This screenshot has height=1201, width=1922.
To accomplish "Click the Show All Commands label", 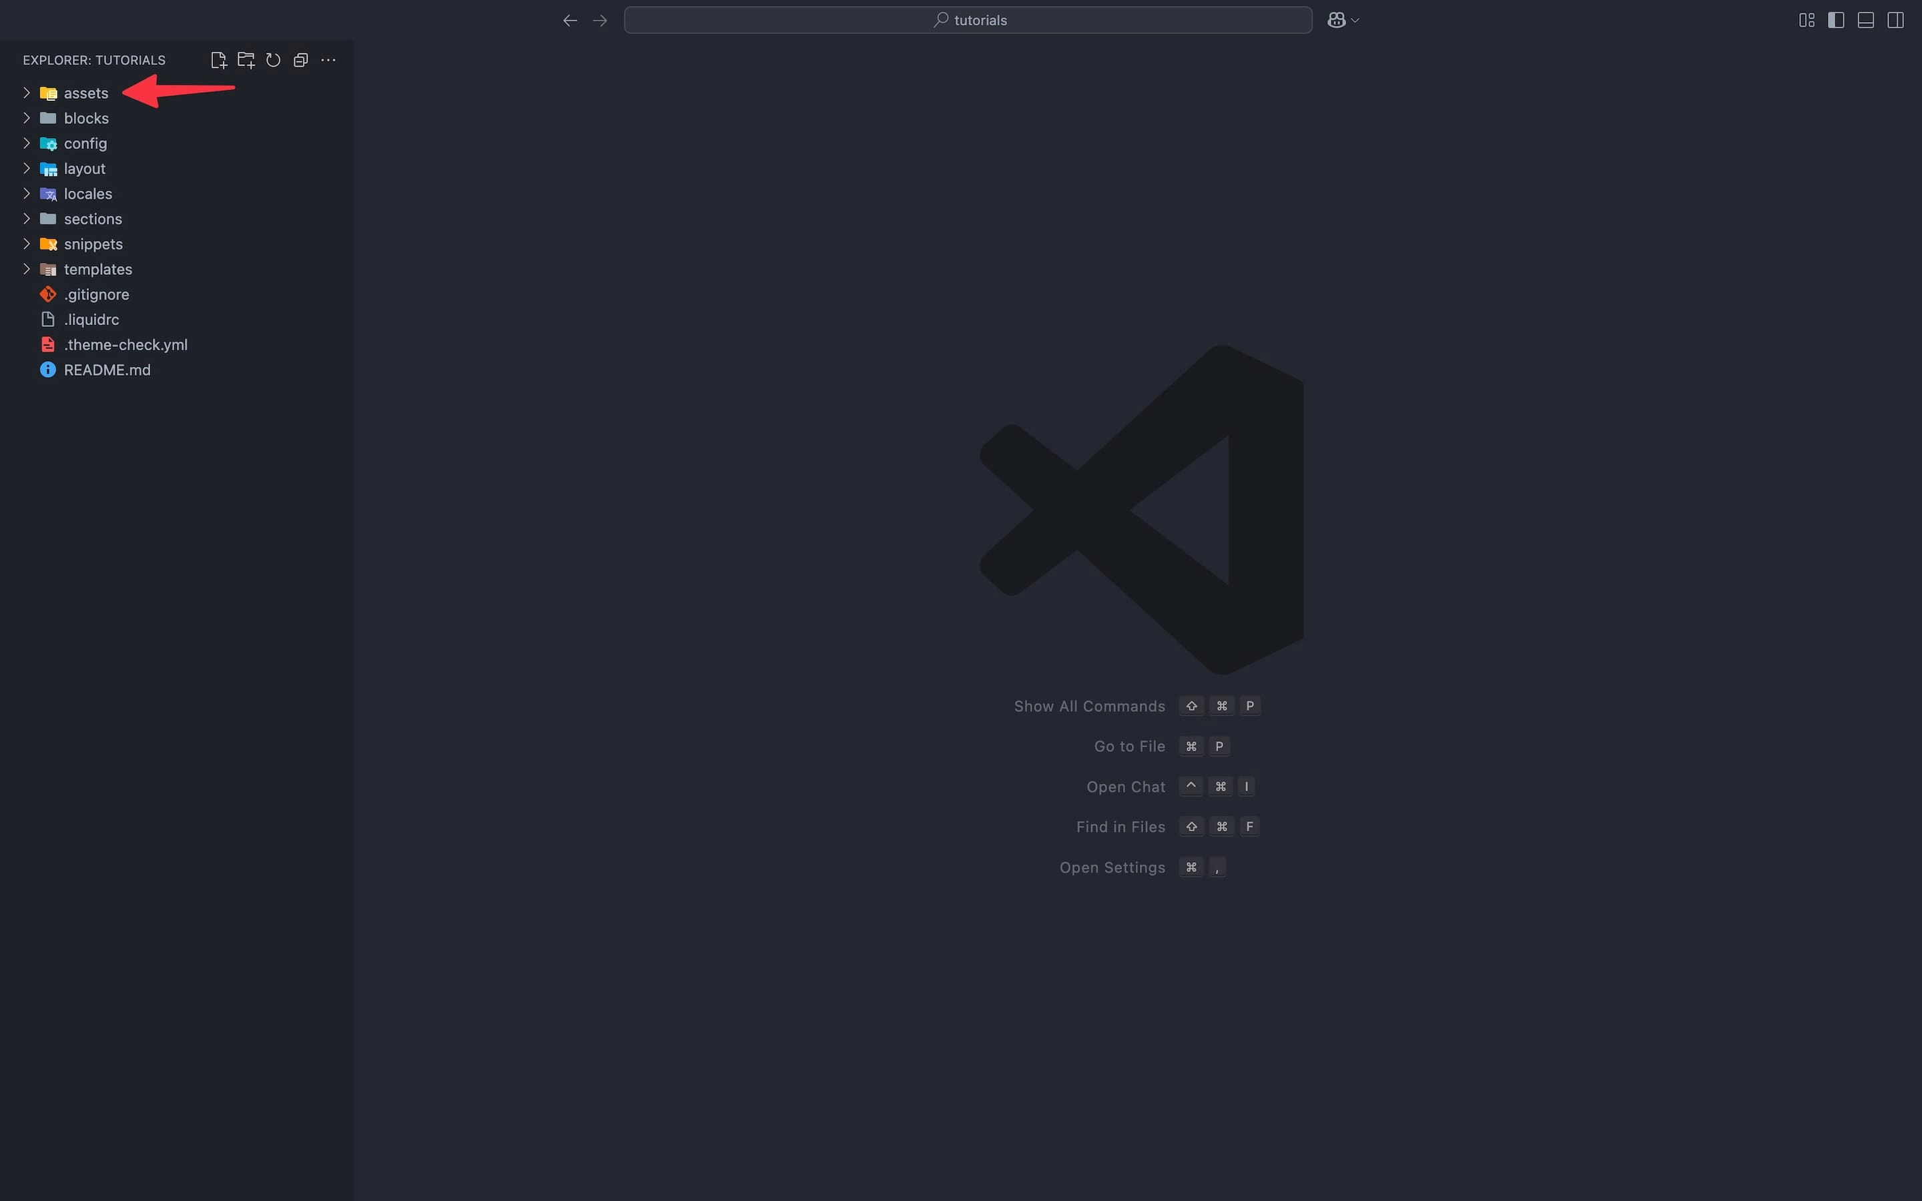I will coord(1090,706).
